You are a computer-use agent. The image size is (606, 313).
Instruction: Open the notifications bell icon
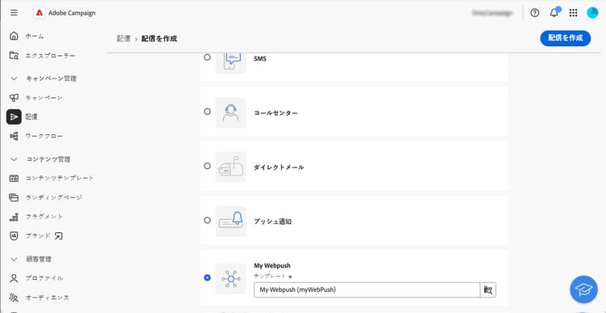tap(554, 13)
